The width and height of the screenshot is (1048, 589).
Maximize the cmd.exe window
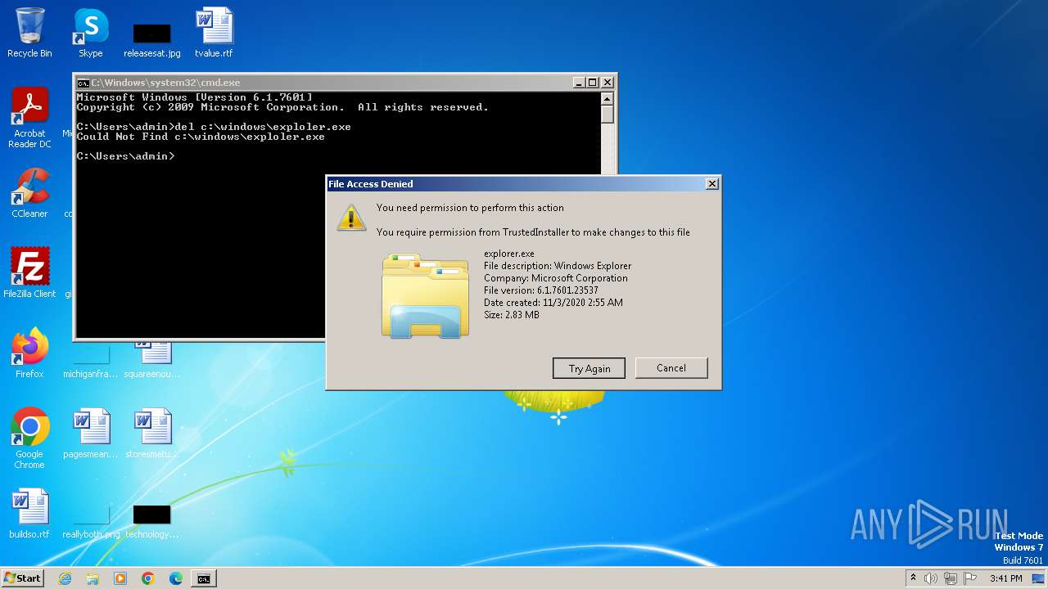click(593, 83)
